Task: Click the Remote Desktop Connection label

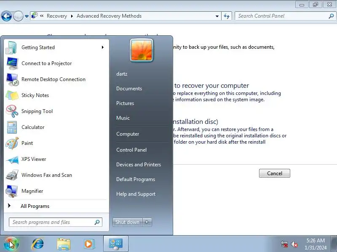Action: pos(53,79)
